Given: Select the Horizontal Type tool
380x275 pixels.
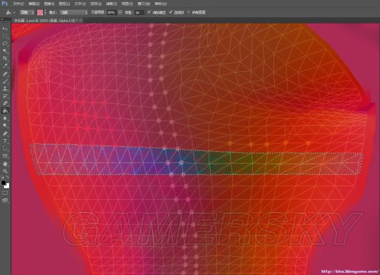Looking at the screenshot, I should click(x=5, y=141).
